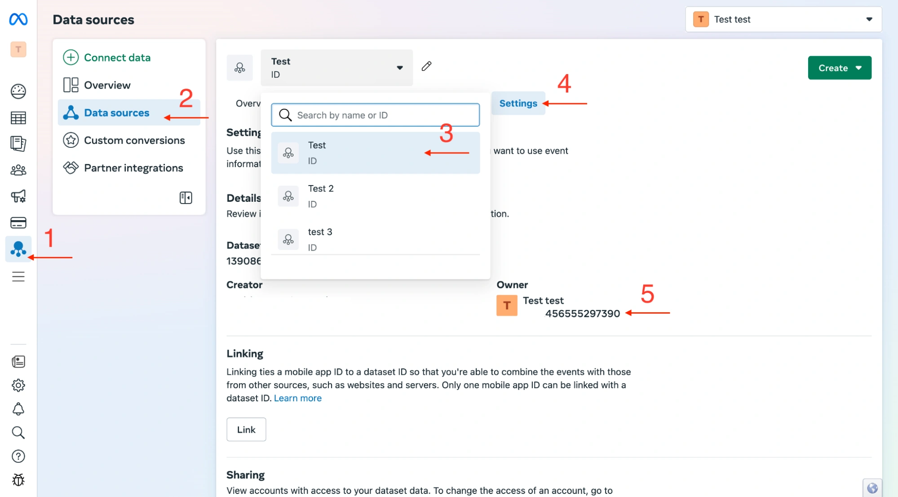Open the help question mark icon

18,456
